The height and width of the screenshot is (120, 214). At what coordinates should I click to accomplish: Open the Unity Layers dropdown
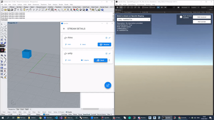coord(195,7)
